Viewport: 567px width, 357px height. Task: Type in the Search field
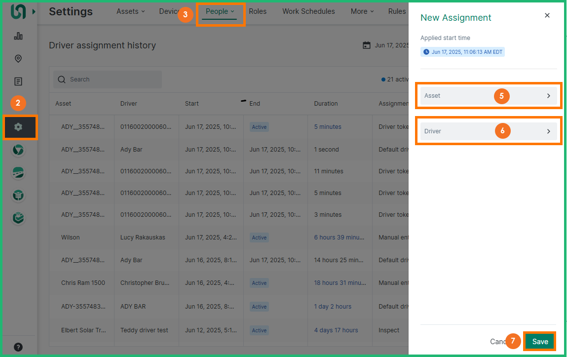click(x=113, y=79)
